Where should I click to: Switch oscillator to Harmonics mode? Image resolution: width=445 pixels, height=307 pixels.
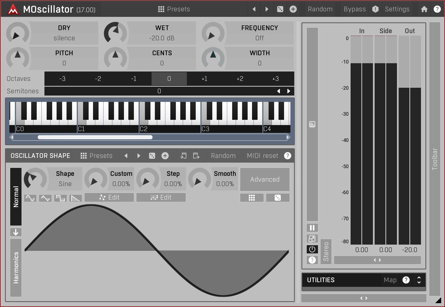coord(16,268)
